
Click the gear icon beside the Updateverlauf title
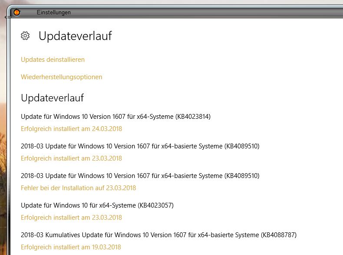coord(25,36)
